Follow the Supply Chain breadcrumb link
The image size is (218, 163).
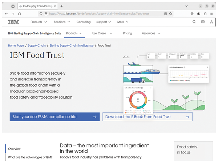[37, 45]
